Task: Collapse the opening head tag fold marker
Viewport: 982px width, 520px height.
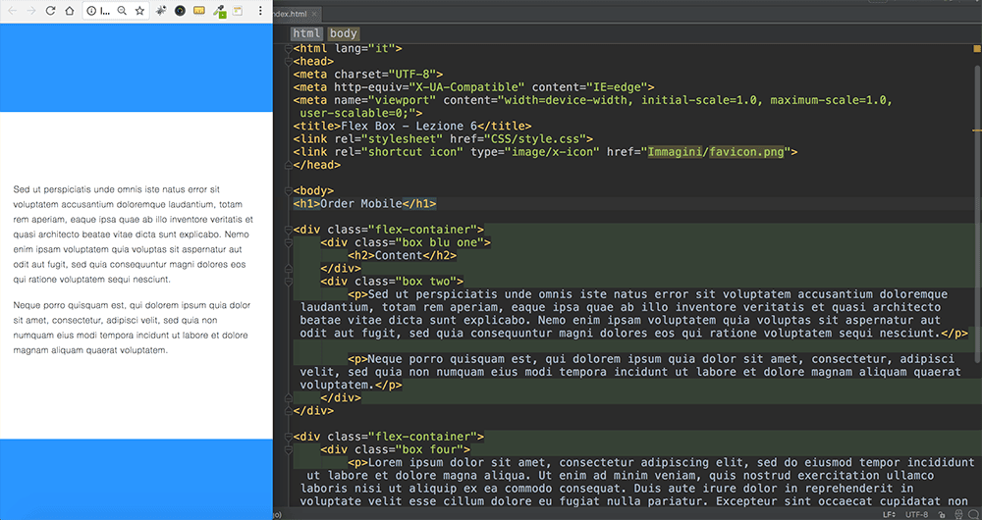Action: pyautogui.click(x=289, y=62)
